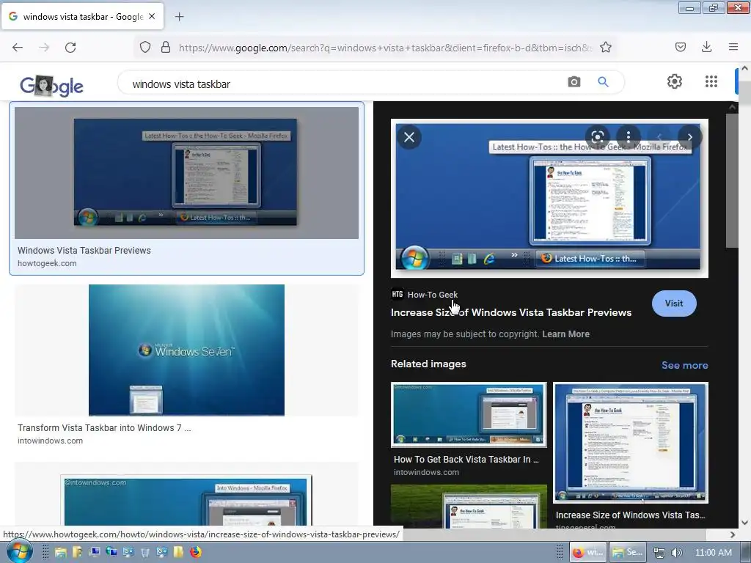This screenshot has height=563, width=751.
Task: Open related image 'Increase Size of Windows Vista Tas...'
Action: [630, 442]
